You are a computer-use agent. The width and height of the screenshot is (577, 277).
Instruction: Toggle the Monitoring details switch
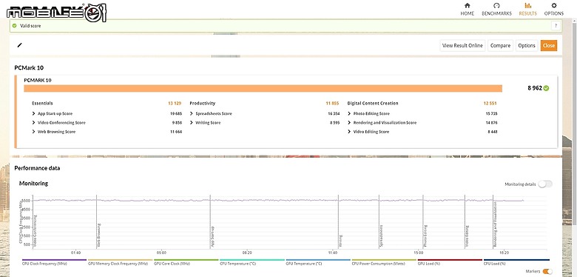tap(545, 184)
